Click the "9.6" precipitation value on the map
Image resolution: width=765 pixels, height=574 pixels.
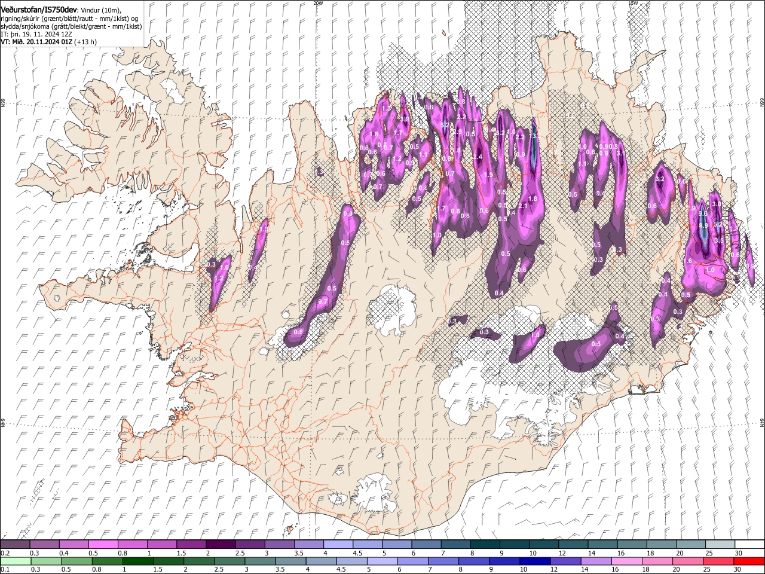click(x=703, y=214)
